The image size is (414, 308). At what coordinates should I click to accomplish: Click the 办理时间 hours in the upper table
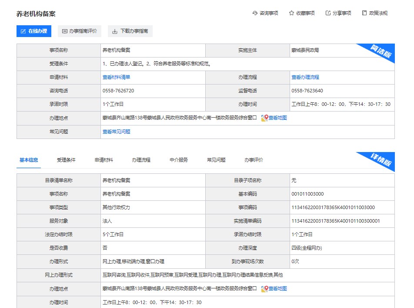click(x=341, y=104)
